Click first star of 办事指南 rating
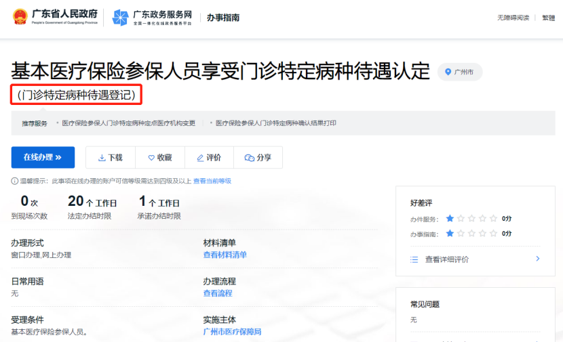This screenshot has width=563, height=342. coord(450,234)
